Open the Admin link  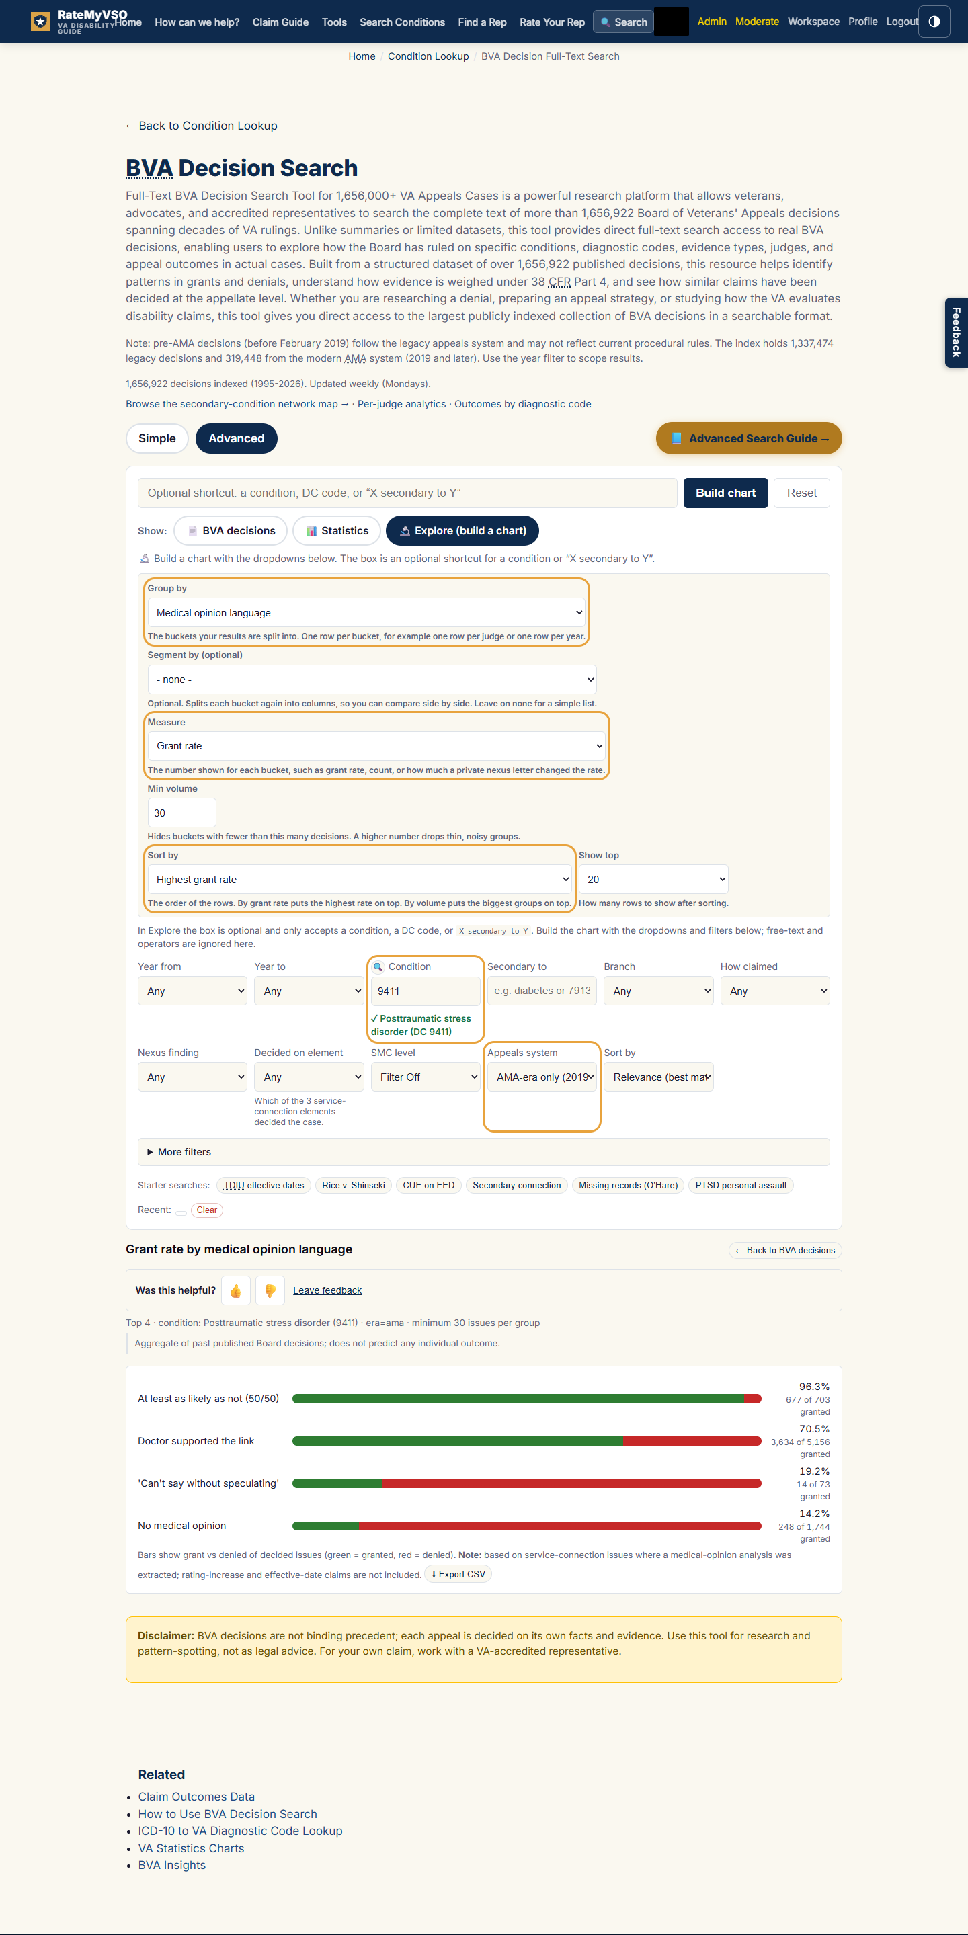712,21
